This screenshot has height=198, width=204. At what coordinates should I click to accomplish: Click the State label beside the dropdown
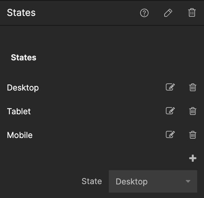91,181
